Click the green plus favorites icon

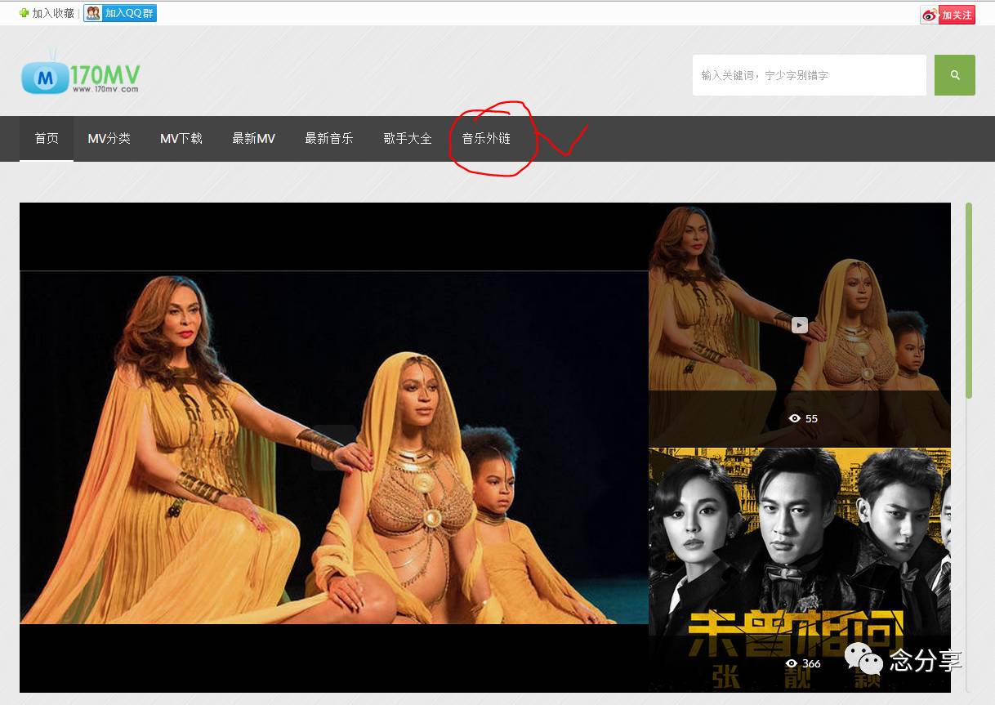[25, 13]
